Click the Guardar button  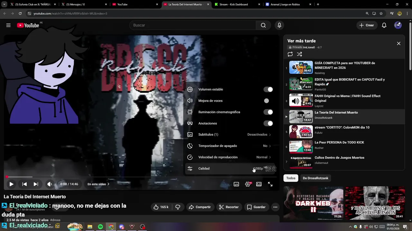point(256,207)
